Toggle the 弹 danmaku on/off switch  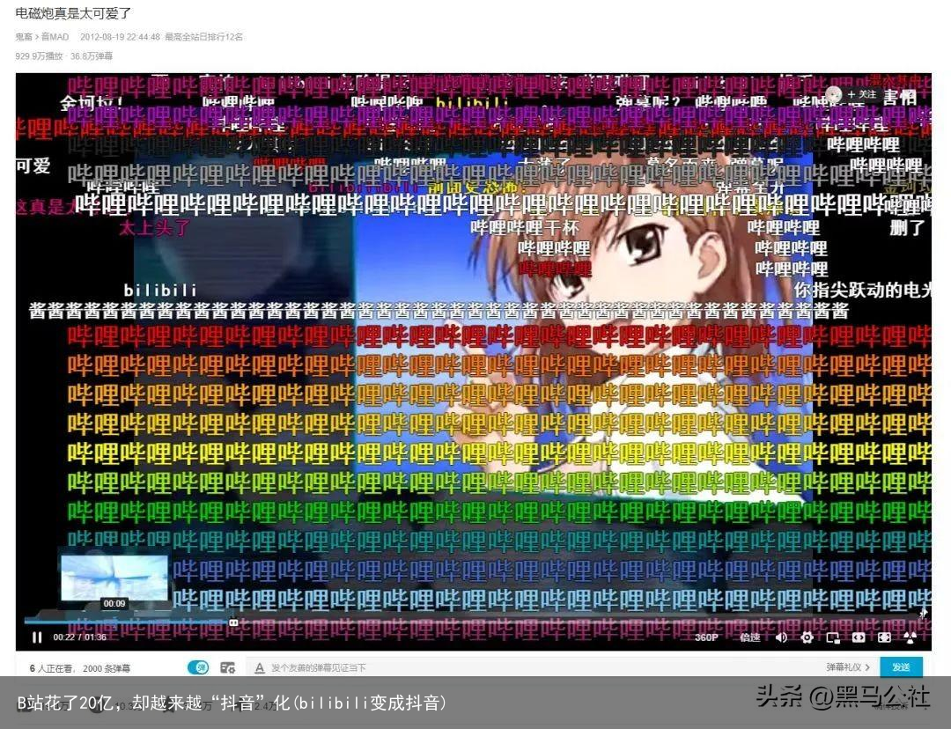pyautogui.click(x=198, y=667)
